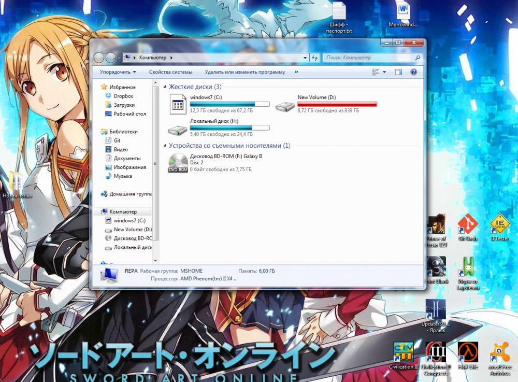This screenshot has width=518, height=382.
Task: Select Локальный диск in navigation tree
Action: pyautogui.click(x=133, y=247)
